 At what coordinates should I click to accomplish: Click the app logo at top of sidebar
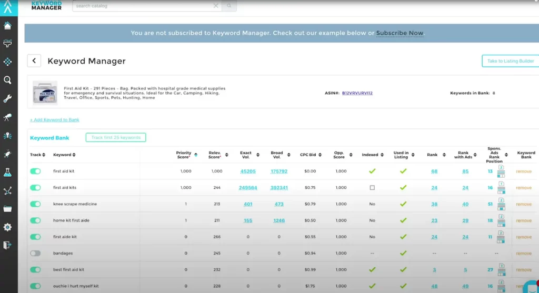click(x=8, y=7)
